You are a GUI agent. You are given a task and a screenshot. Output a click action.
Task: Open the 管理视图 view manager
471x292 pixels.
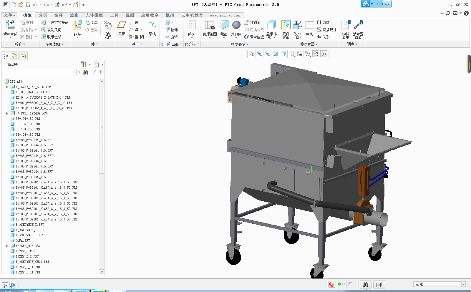click(x=210, y=28)
